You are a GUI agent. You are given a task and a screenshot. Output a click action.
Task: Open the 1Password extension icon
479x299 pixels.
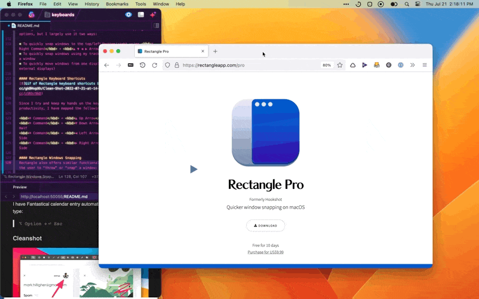click(401, 65)
